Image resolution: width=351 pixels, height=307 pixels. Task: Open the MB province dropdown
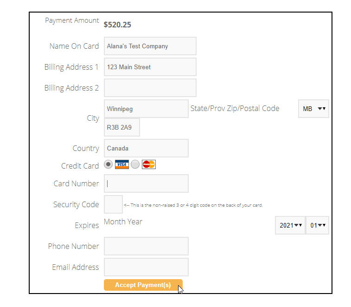click(313, 109)
